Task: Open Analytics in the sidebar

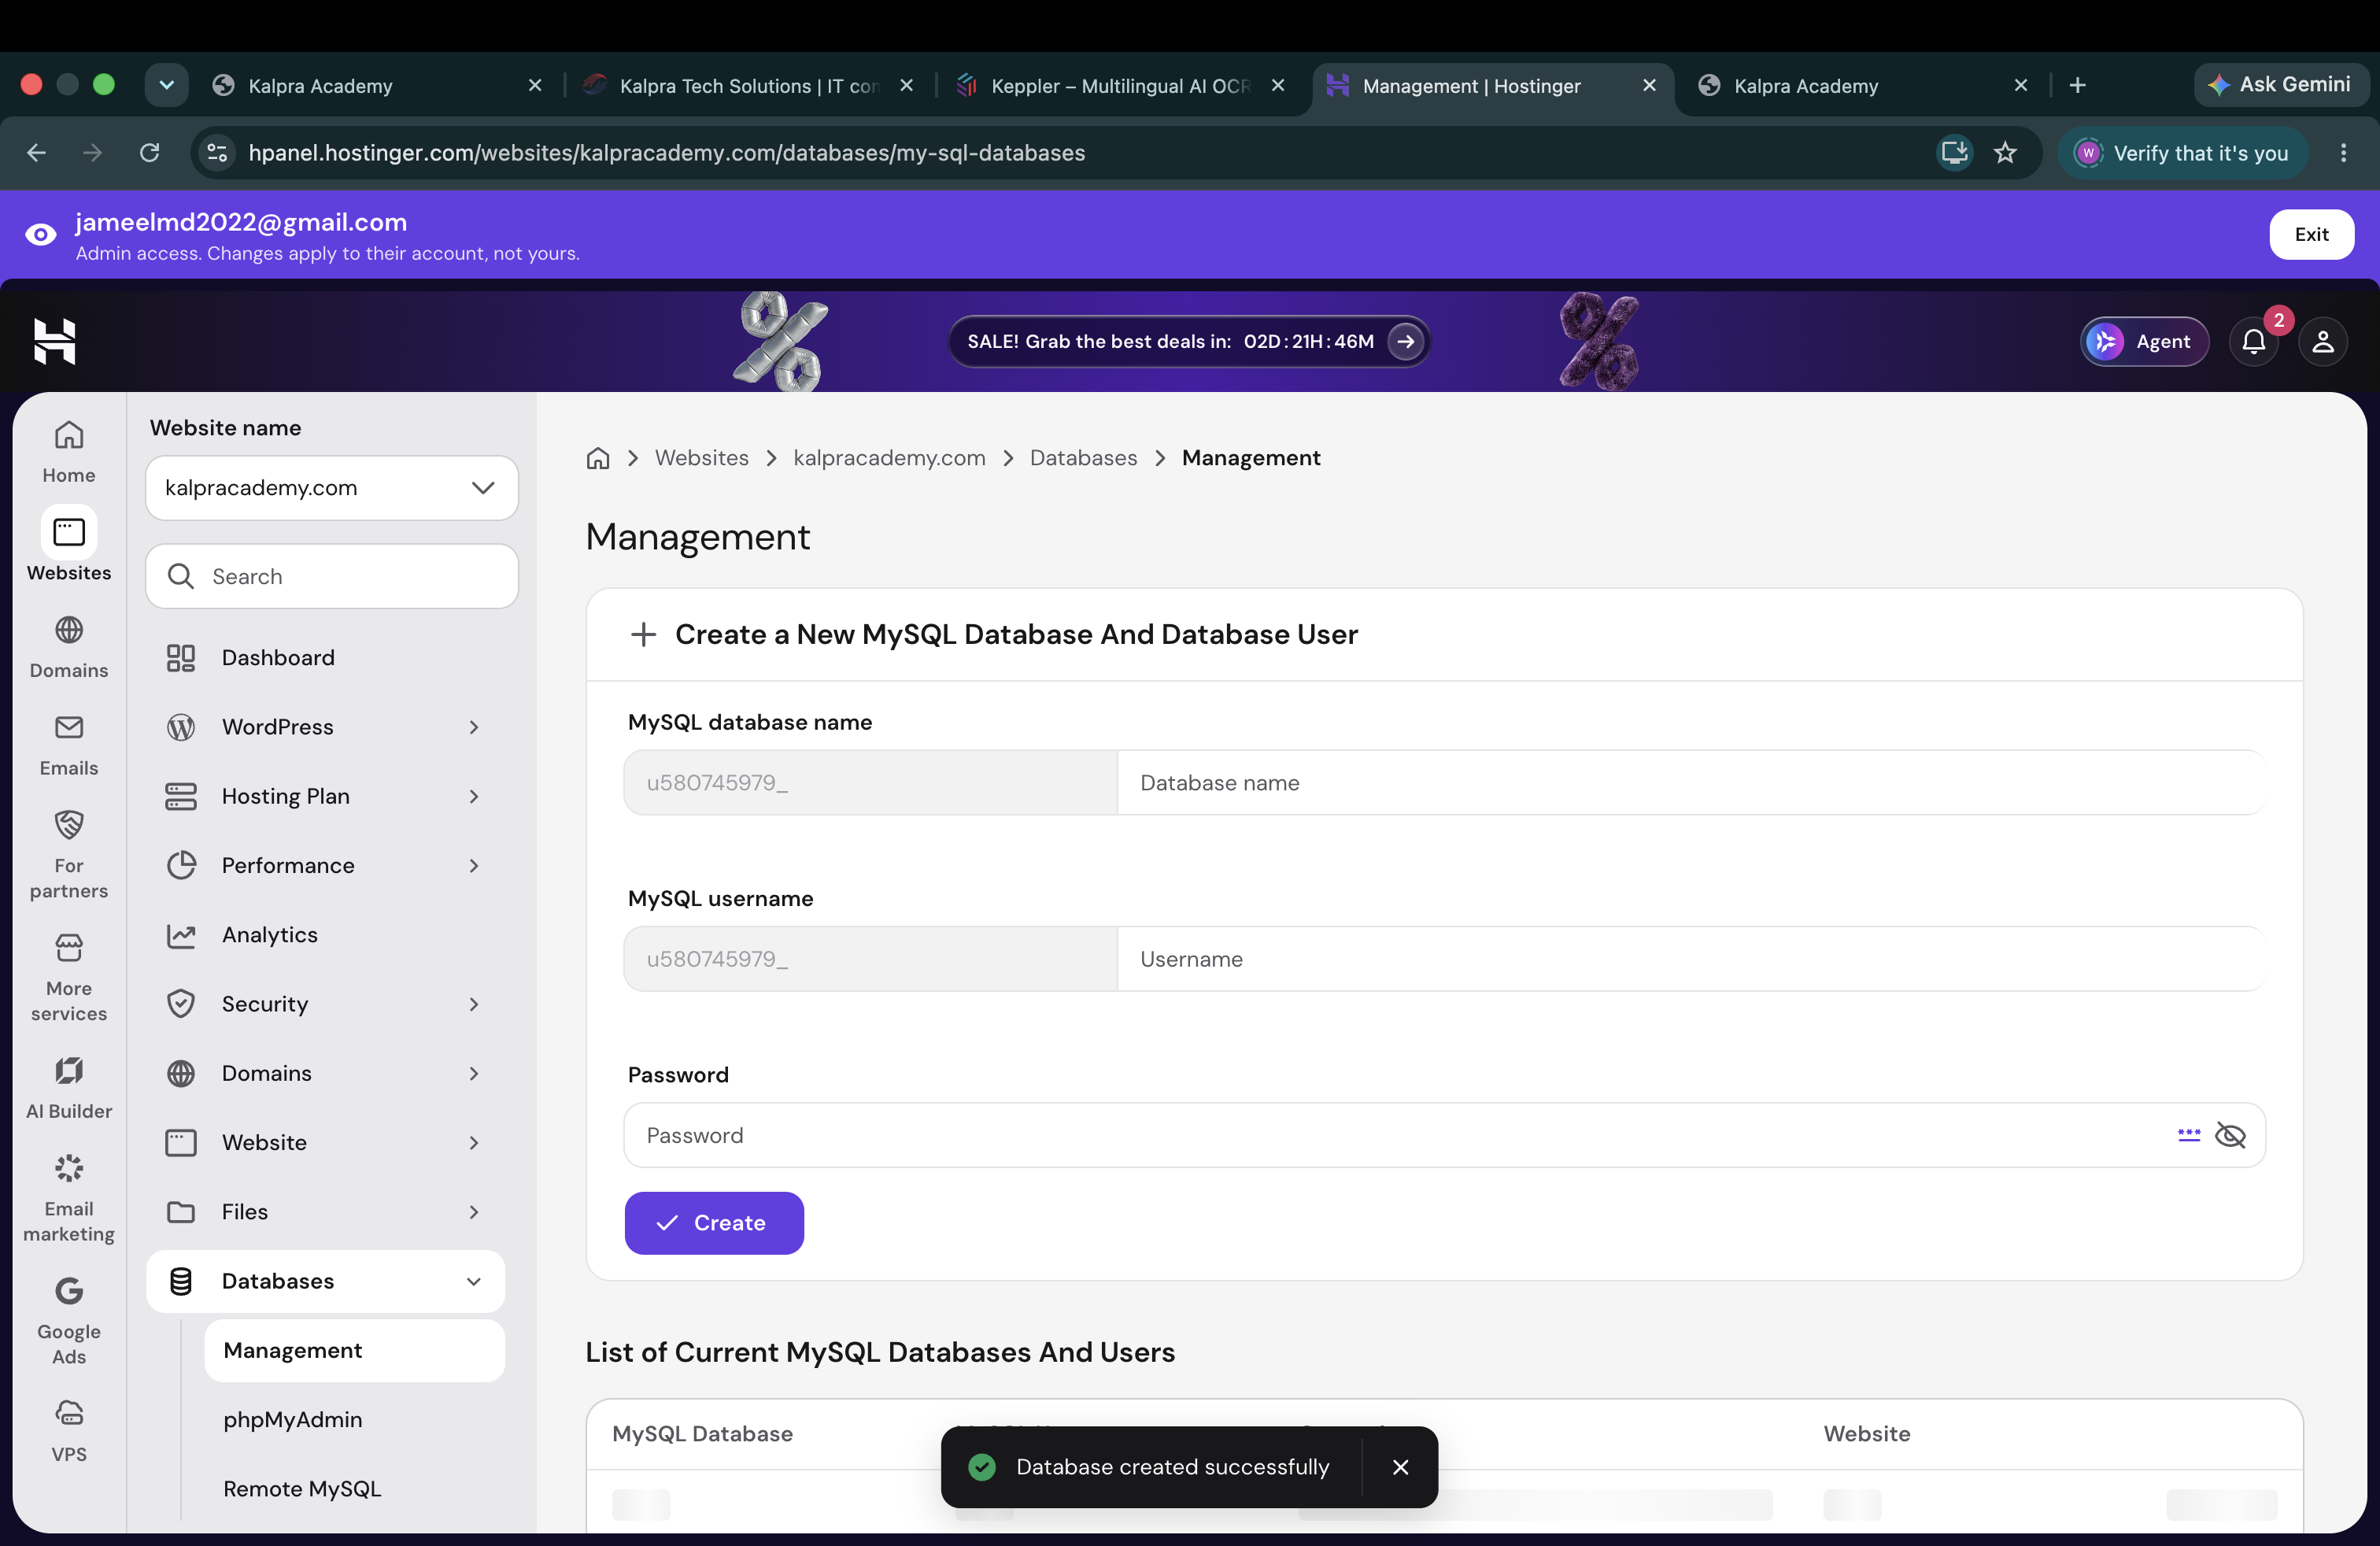Action: 326,935
